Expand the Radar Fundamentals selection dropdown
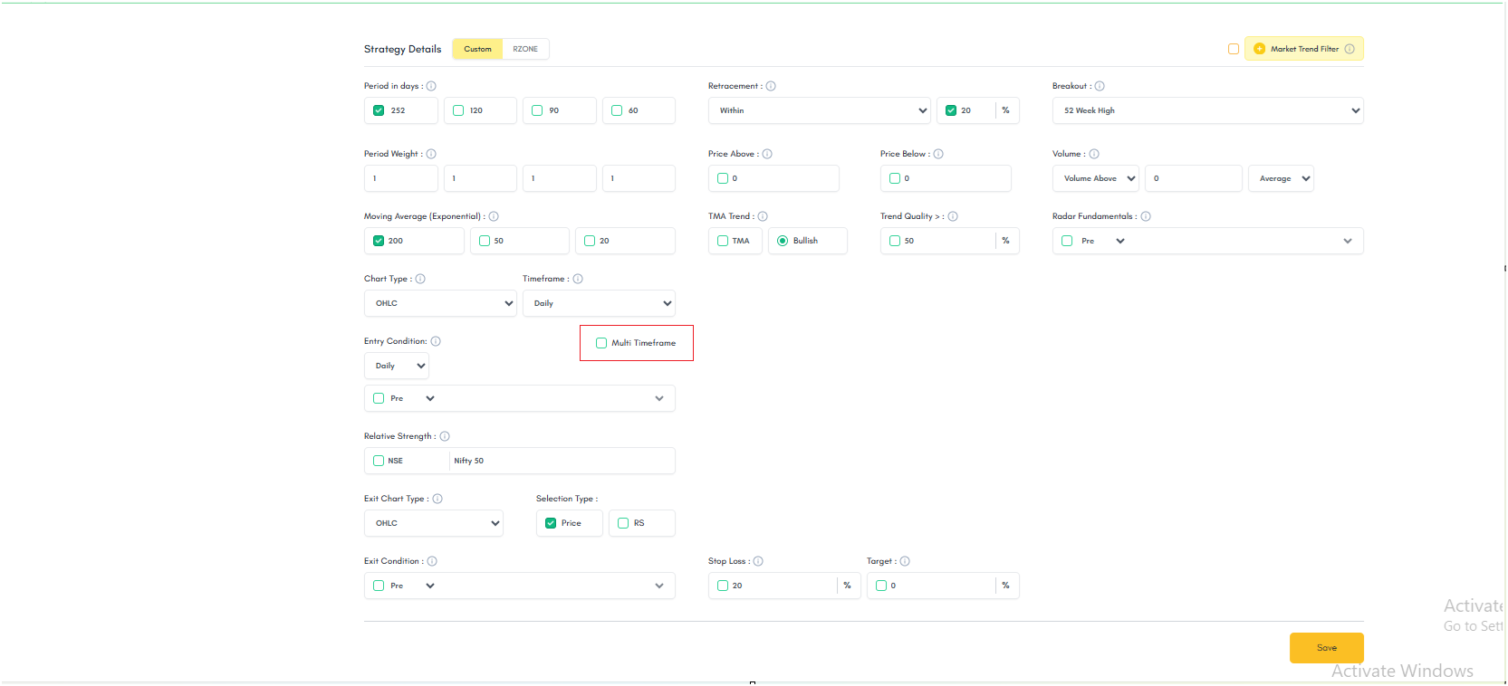The width and height of the screenshot is (1508, 686). (x=1348, y=241)
